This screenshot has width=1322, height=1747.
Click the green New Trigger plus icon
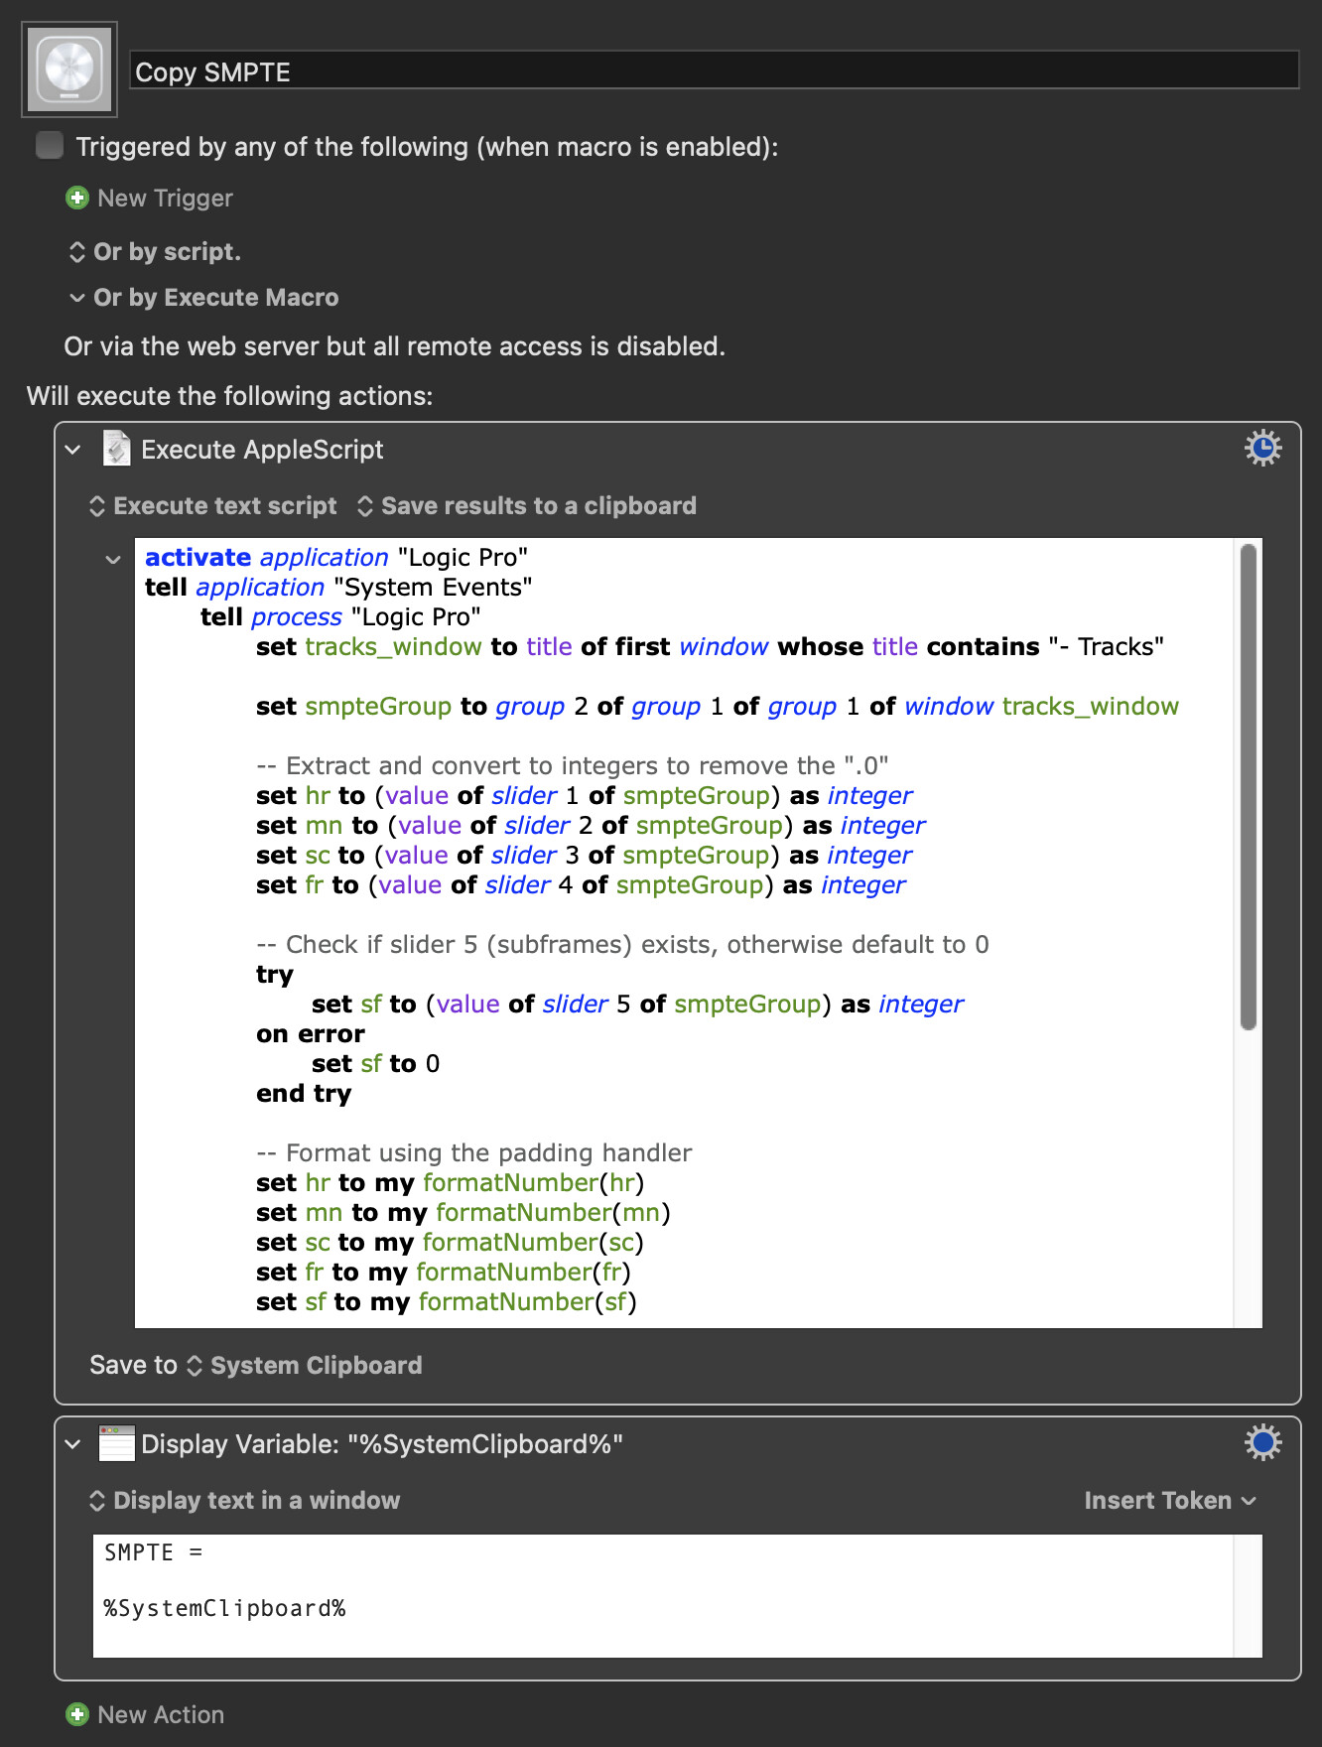pos(76,199)
